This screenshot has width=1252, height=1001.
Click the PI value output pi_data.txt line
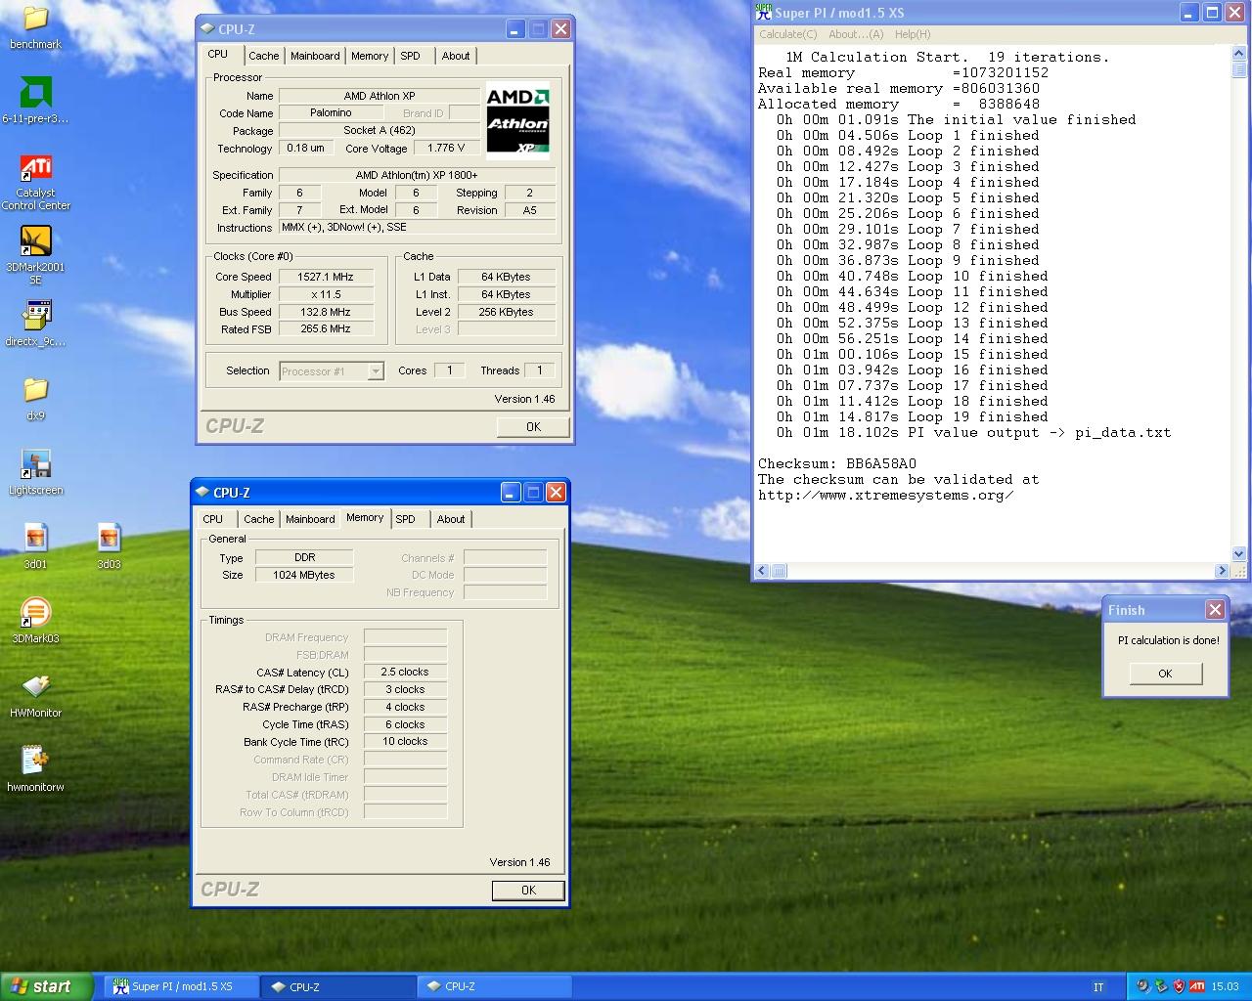point(973,432)
